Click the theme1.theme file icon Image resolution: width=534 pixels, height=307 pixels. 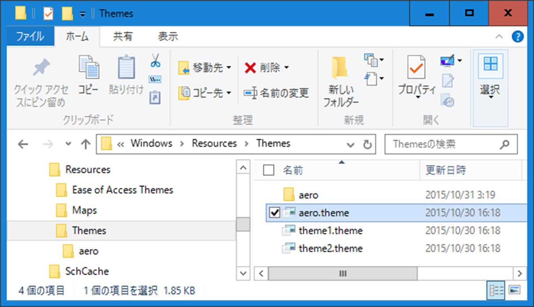pyautogui.click(x=288, y=230)
